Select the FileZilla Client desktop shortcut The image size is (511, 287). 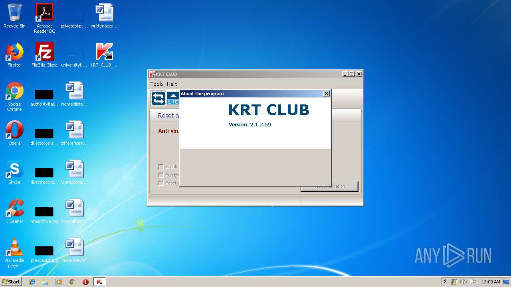click(x=44, y=55)
